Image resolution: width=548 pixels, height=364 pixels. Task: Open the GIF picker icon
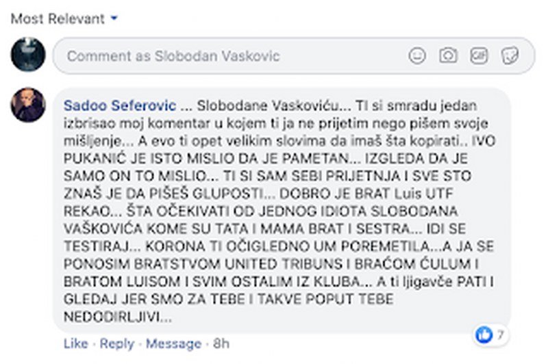coord(479,56)
